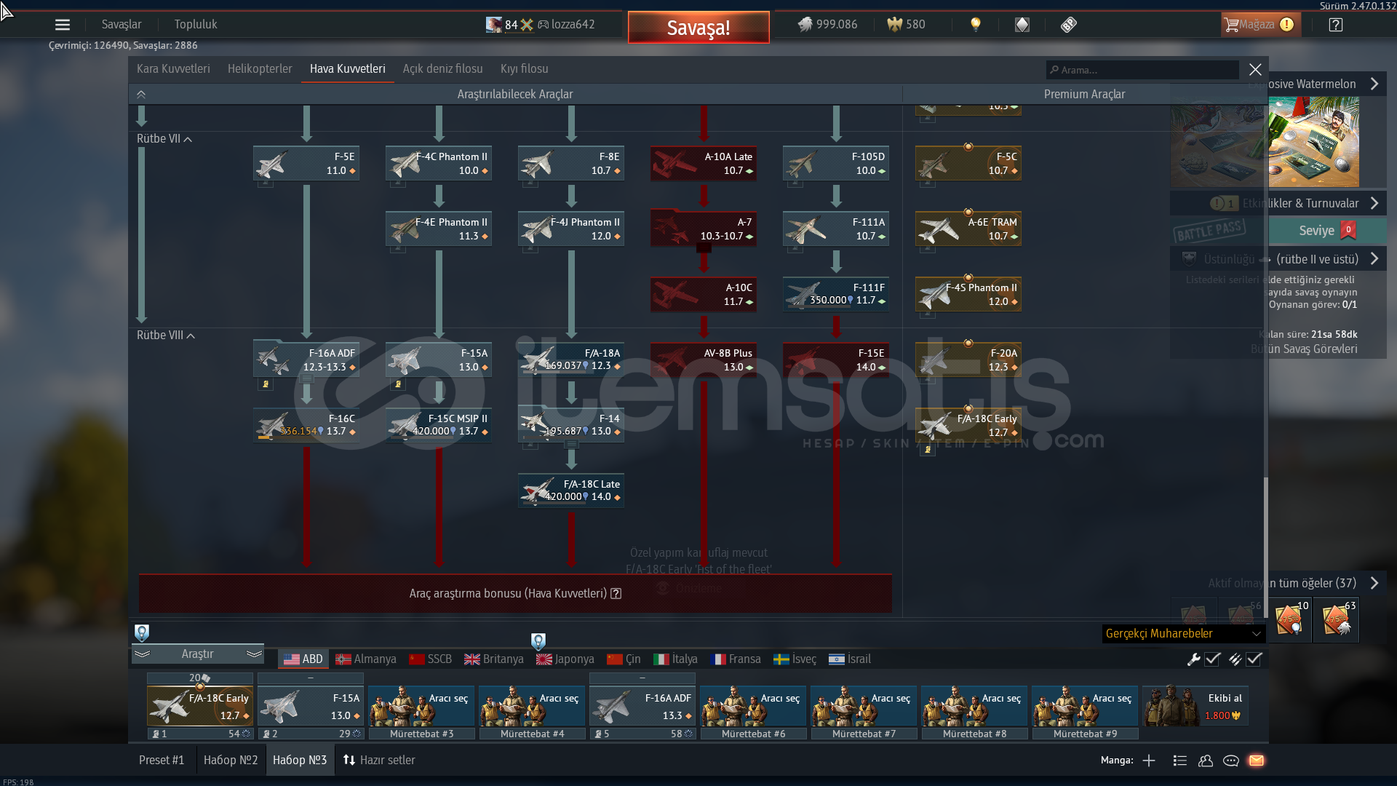Open the friends contacts icon

(1206, 761)
